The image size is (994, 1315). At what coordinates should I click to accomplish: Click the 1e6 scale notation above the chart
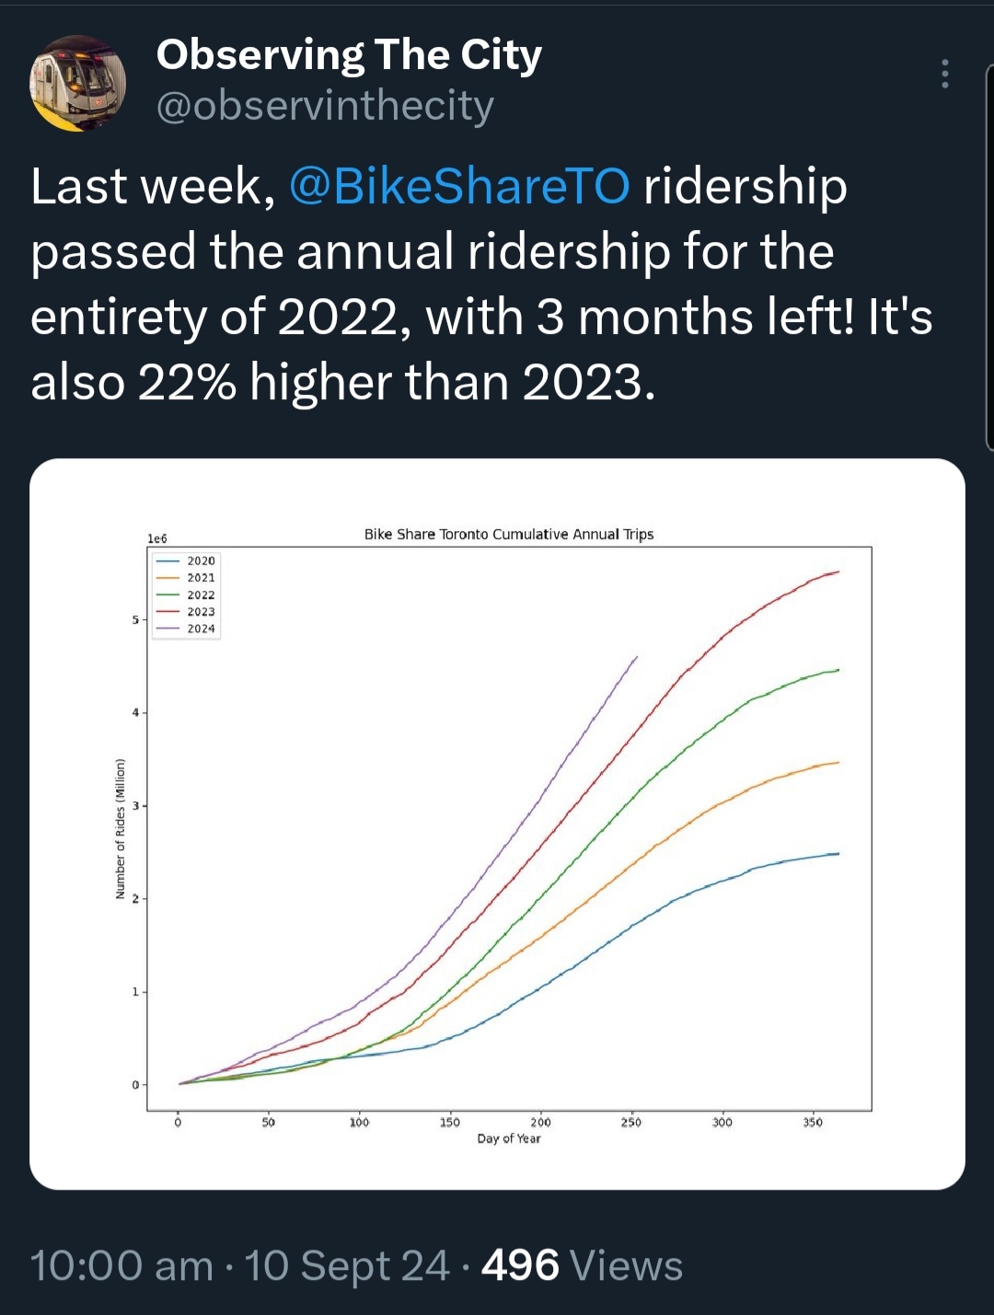(157, 538)
